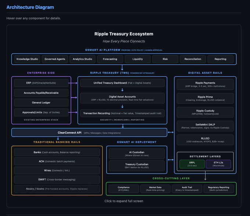Click the Forecasting module

click(x=110, y=59)
